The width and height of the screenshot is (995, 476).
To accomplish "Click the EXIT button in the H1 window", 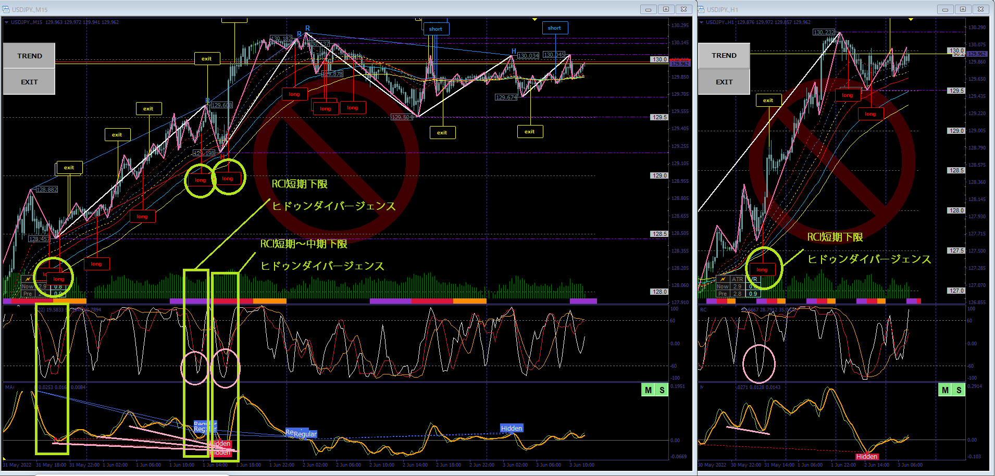I will (724, 82).
